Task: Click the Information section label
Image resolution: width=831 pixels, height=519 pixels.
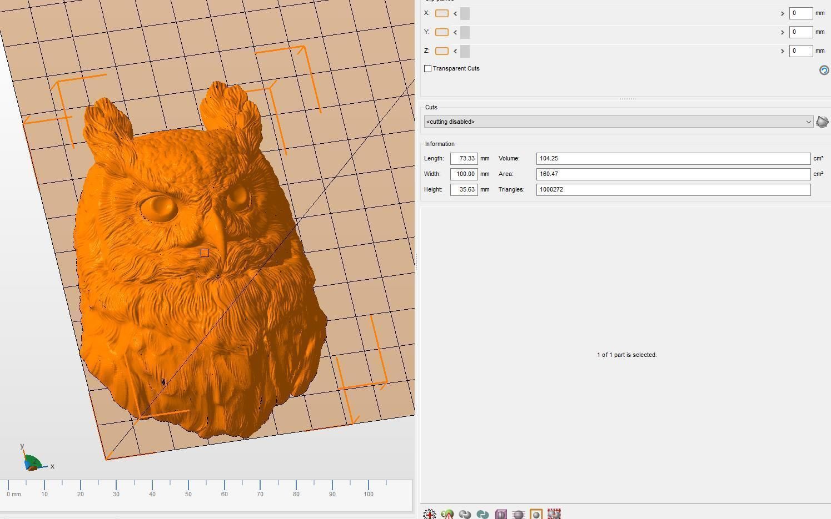Action: [440, 144]
